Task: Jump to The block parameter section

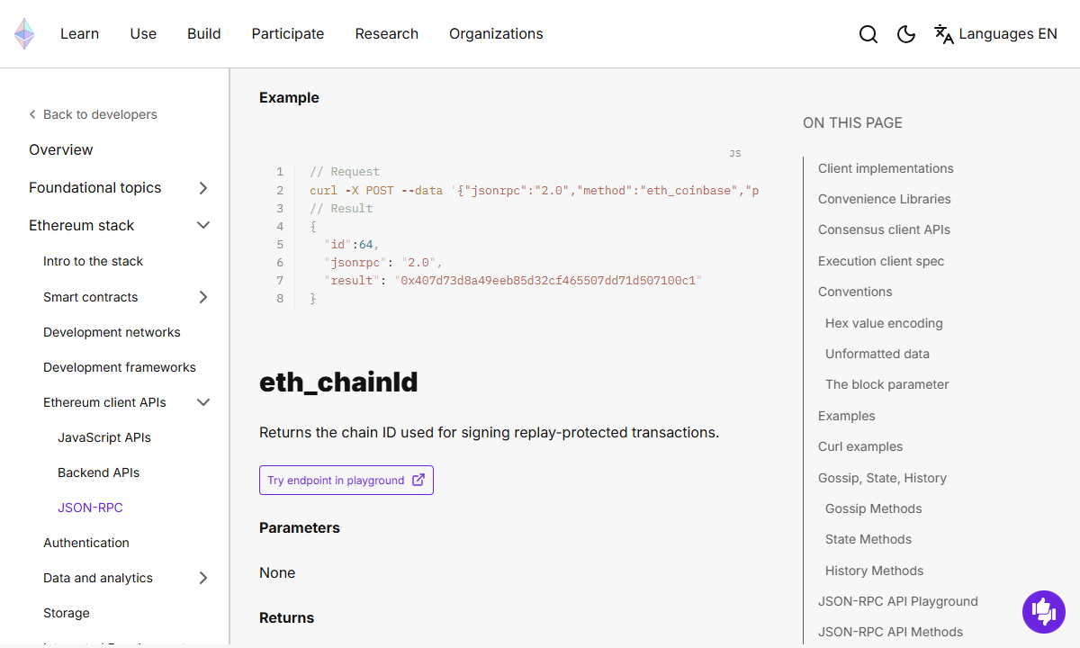Action: pyautogui.click(x=887, y=384)
